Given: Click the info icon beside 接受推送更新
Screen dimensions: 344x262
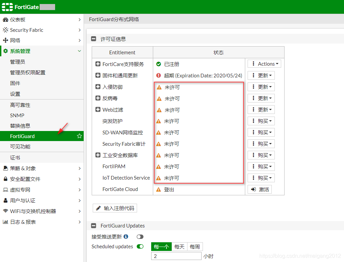Looking at the screenshot, I should pos(126,237).
